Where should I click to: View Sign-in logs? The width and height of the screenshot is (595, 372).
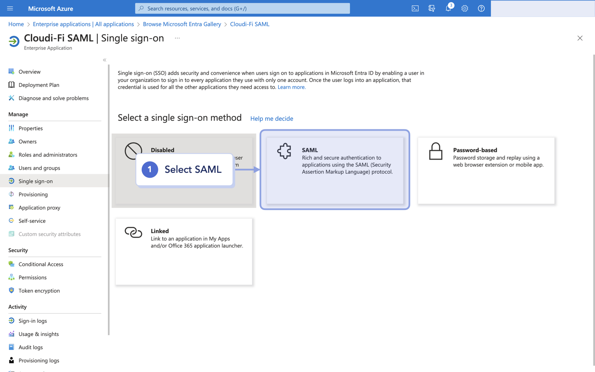click(33, 321)
